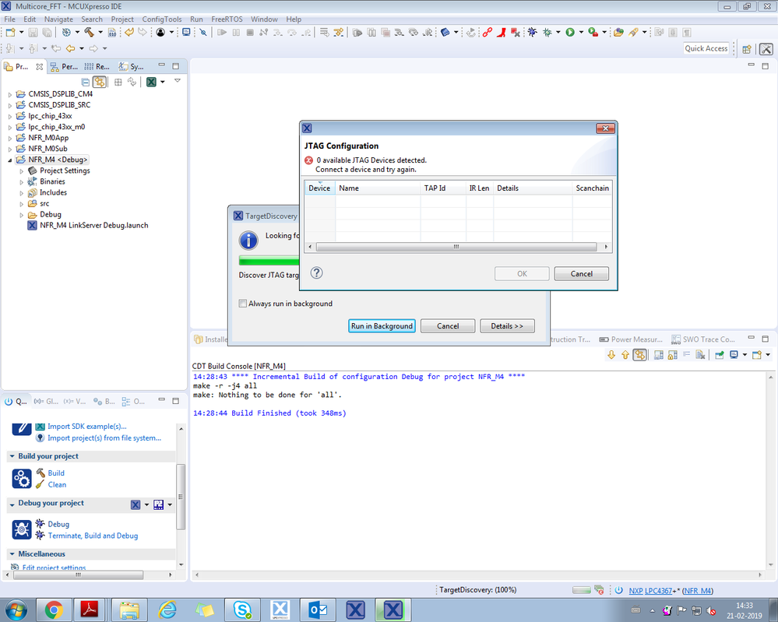The height and width of the screenshot is (622, 778).
Task: Click Collapse All in project explorer
Action: point(86,82)
